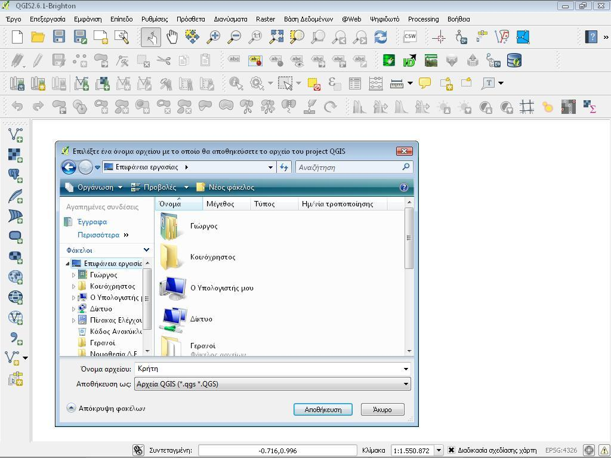611x458 pixels.
Task: Click the Add SpatiaLite layer feather icon
Action: coord(16,196)
